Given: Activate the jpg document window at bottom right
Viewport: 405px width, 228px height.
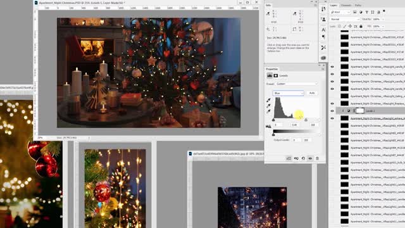Looking at the screenshot, I should 227,153.
